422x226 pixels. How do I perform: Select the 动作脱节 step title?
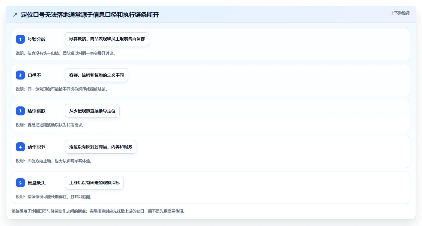[x=37, y=147]
